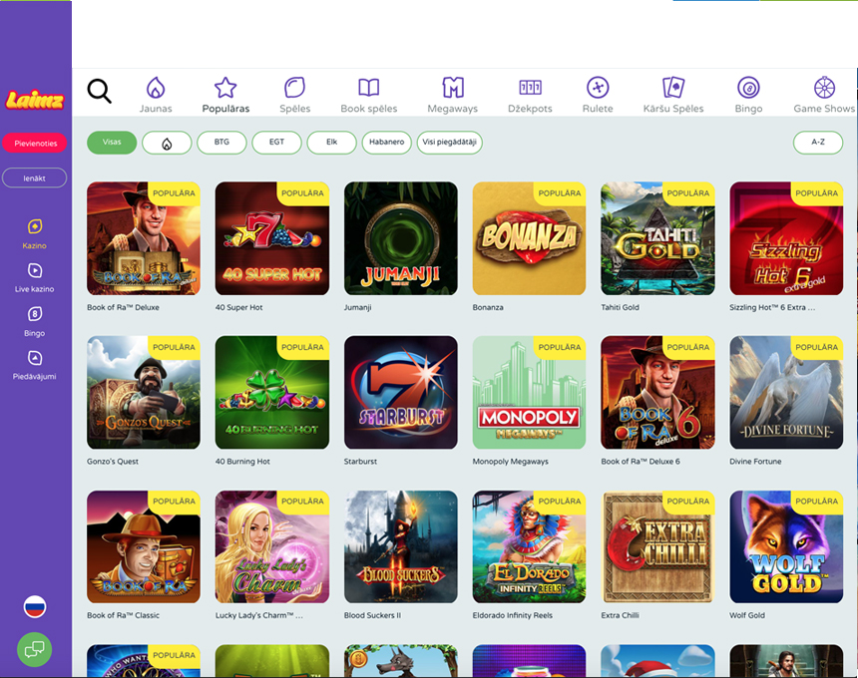Screen dimensions: 858x678
Task: Click the "Book of Ra™ Classic" title text
Action: pyautogui.click(x=123, y=615)
